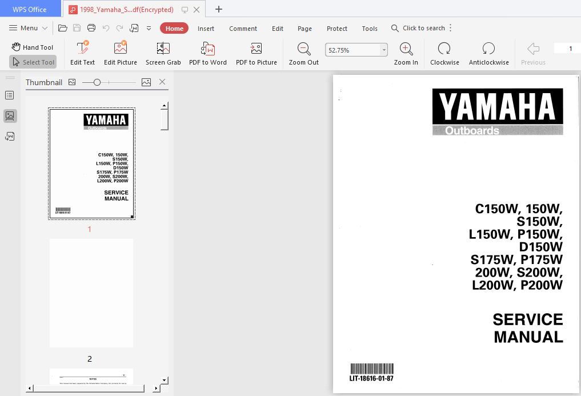Click the zoom percentage field showing 52.75%
581x396 pixels.
point(352,50)
